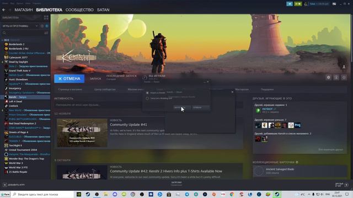Open the all-playing-friends link

pyautogui.click(x=330, y=150)
